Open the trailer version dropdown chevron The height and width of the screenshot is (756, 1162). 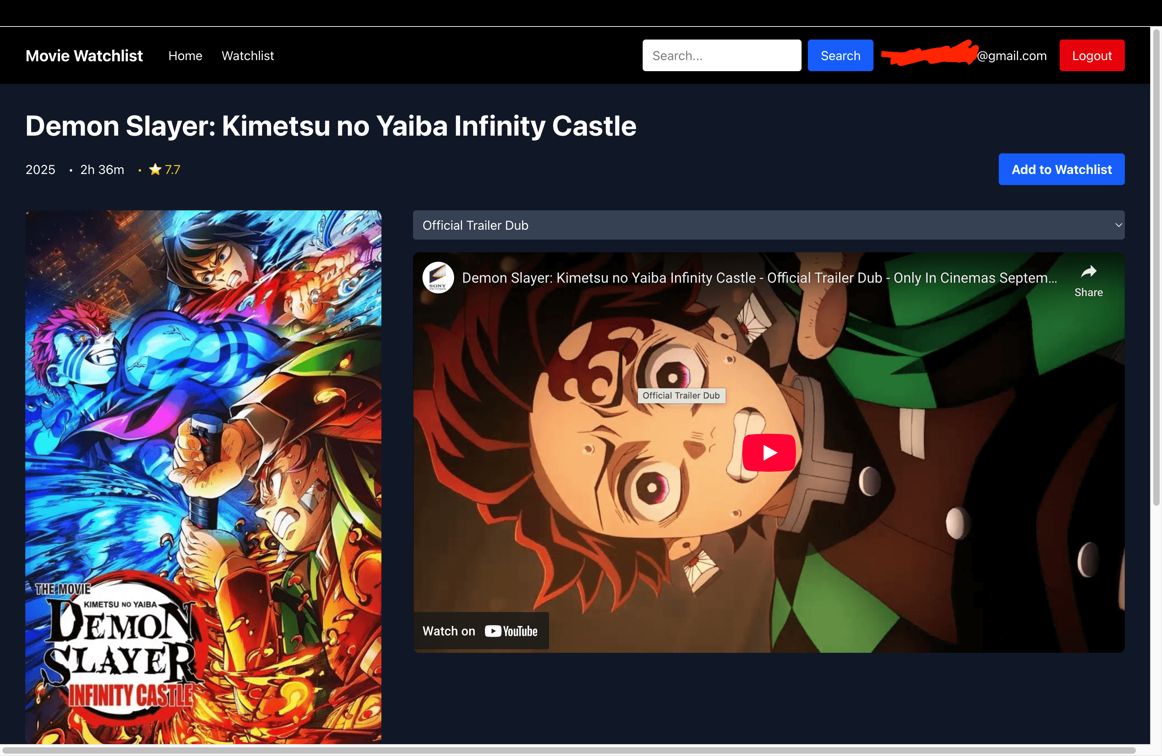coord(1119,225)
